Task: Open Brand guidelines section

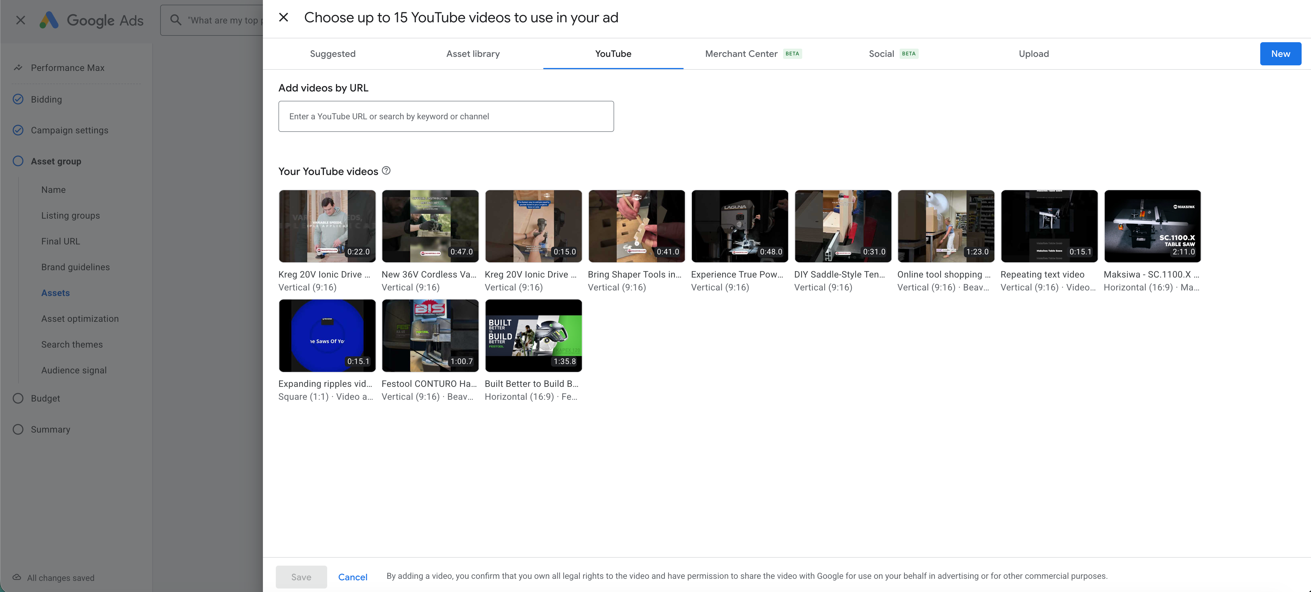Action: (x=75, y=267)
